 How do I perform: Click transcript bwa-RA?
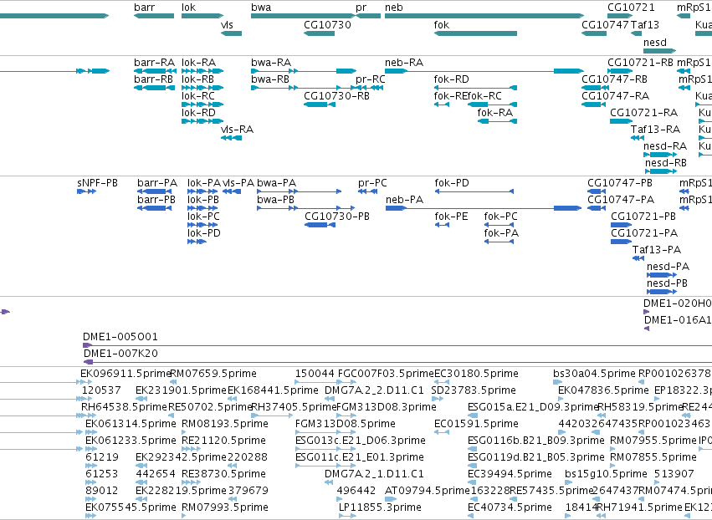(304, 71)
